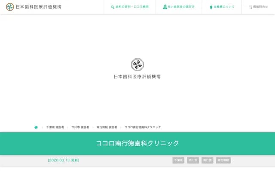Image resolution: width=275 pixels, height=171 pixels.
Task: Click the 日本歯科医療評価機構 logo in the header
Action: tap(34, 7)
